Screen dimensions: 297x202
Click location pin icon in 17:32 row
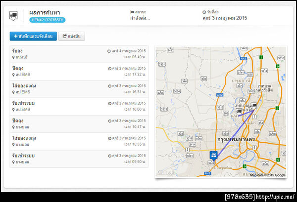pyautogui.click(x=13, y=75)
